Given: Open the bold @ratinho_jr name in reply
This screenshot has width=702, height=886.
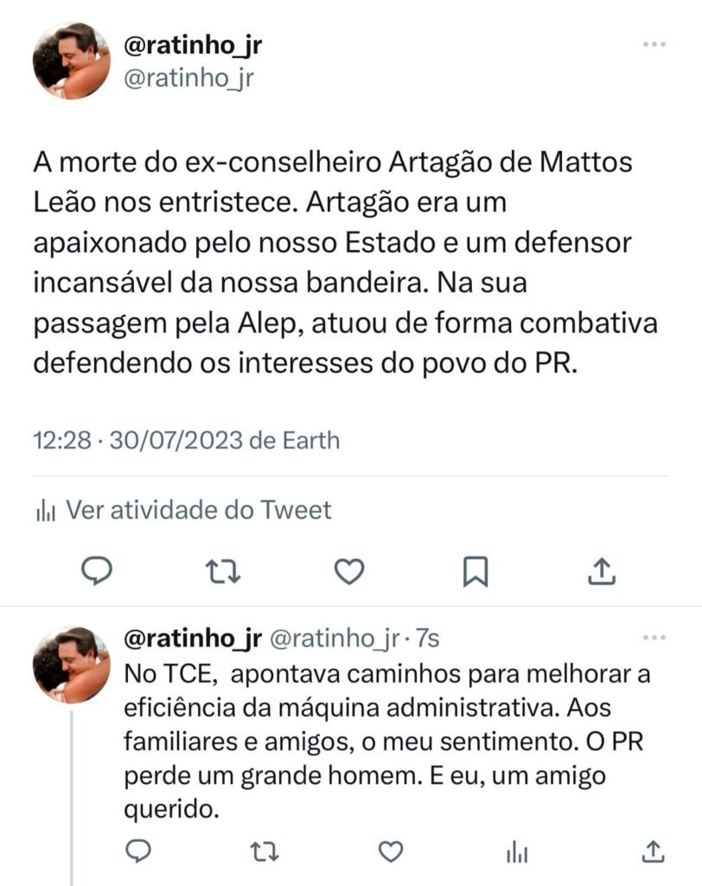Looking at the screenshot, I should pyautogui.click(x=194, y=639).
